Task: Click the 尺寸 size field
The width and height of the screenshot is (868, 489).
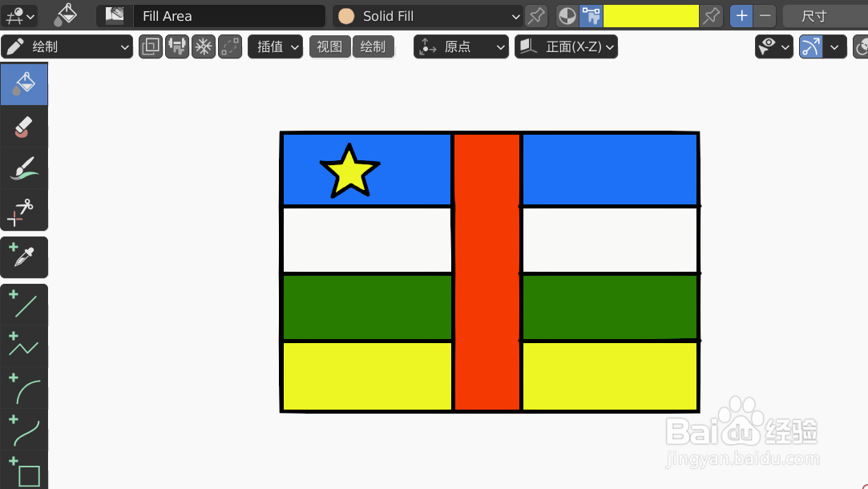Action: pyautogui.click(x=826, y=16)
